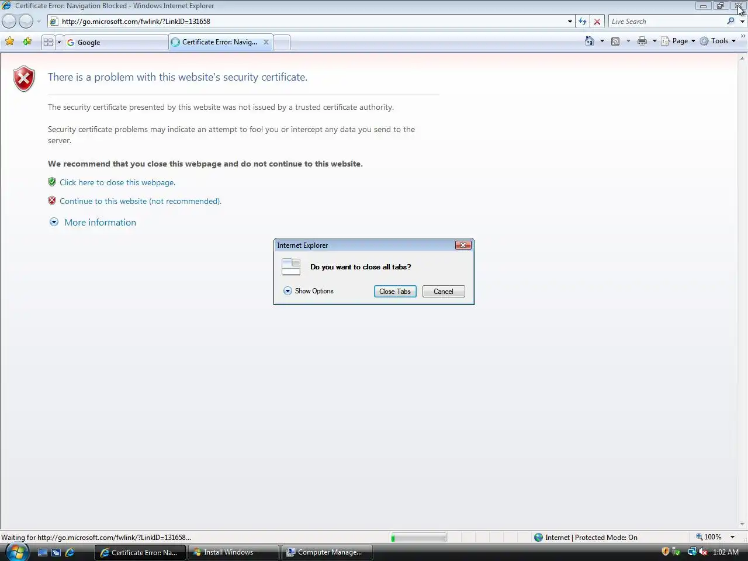Click the Add to Favorites icon
748x561 pixels.
pyautogui.click(x=27, y=41)
